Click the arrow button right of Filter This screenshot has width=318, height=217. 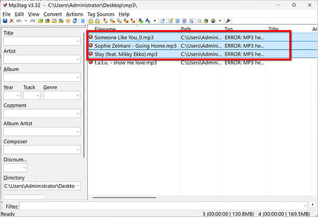(x=313, y=205)
